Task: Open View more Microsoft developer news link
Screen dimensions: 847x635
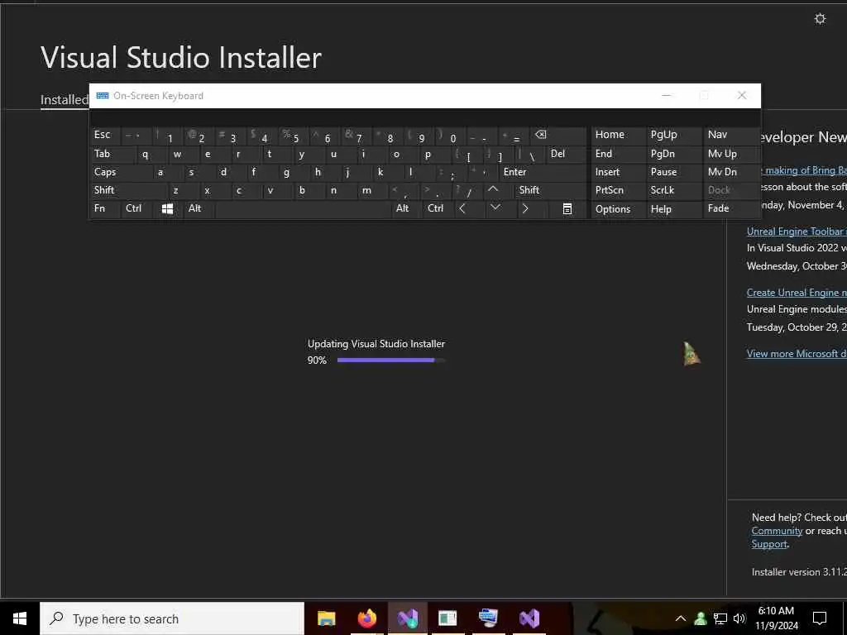Action: coord(797,354)
